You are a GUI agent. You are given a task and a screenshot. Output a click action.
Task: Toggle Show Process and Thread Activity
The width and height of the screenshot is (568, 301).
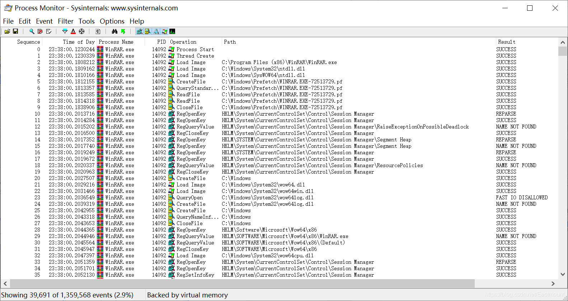point(164,31)
